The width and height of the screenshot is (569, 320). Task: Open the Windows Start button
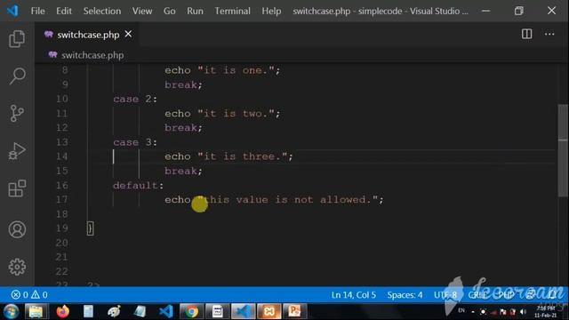12,312
